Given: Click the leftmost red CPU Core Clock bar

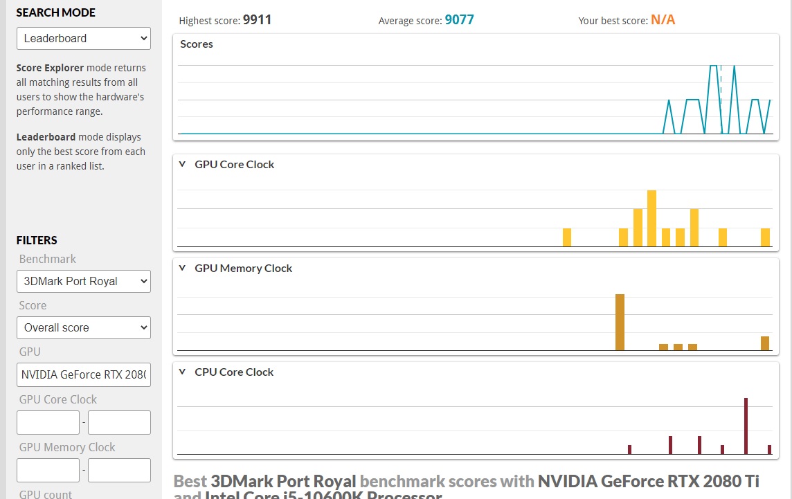Looking at the screenshot, I should pos(629,449).
